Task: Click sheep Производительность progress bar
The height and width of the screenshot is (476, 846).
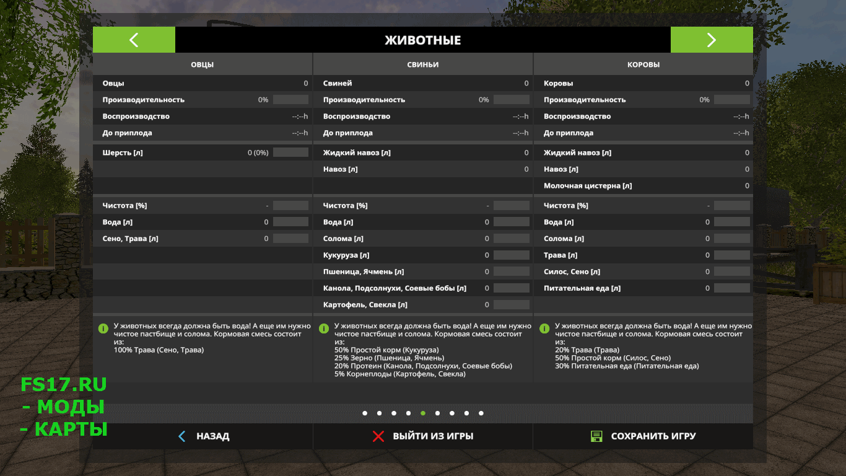Action: (290, 100)
